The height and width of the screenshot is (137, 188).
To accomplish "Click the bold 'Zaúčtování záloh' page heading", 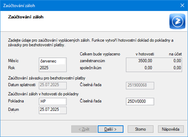I will (26, 17).
